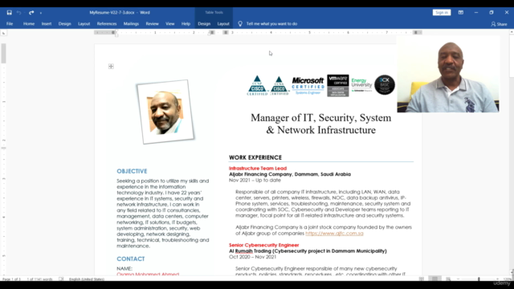The image size is (514, 289).
Task: Open the Customize Quick Access Toolbar dropdown
Action: (x=41, y=13)
